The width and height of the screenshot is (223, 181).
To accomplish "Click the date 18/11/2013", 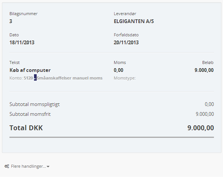I will [22, 42].
